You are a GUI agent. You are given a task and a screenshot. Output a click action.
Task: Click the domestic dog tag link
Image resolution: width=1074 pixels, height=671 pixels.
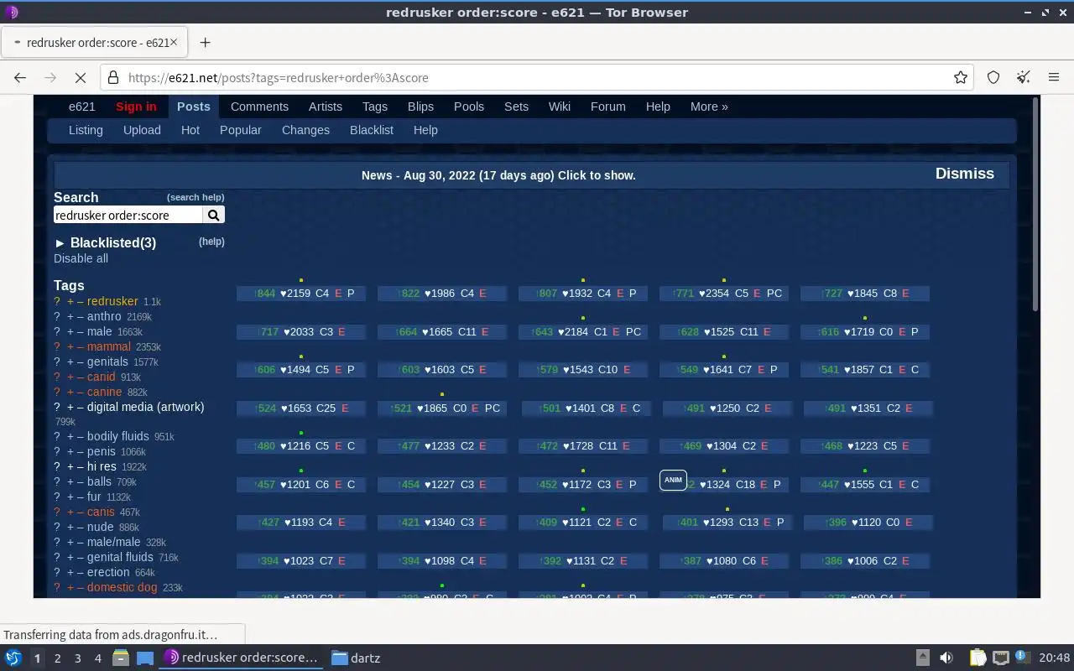123,587
